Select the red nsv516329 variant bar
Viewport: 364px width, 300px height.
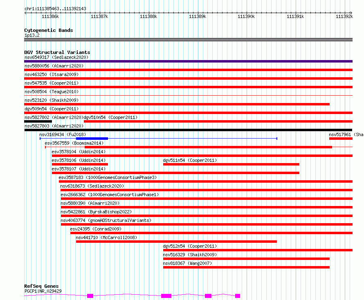click(246, 259)
